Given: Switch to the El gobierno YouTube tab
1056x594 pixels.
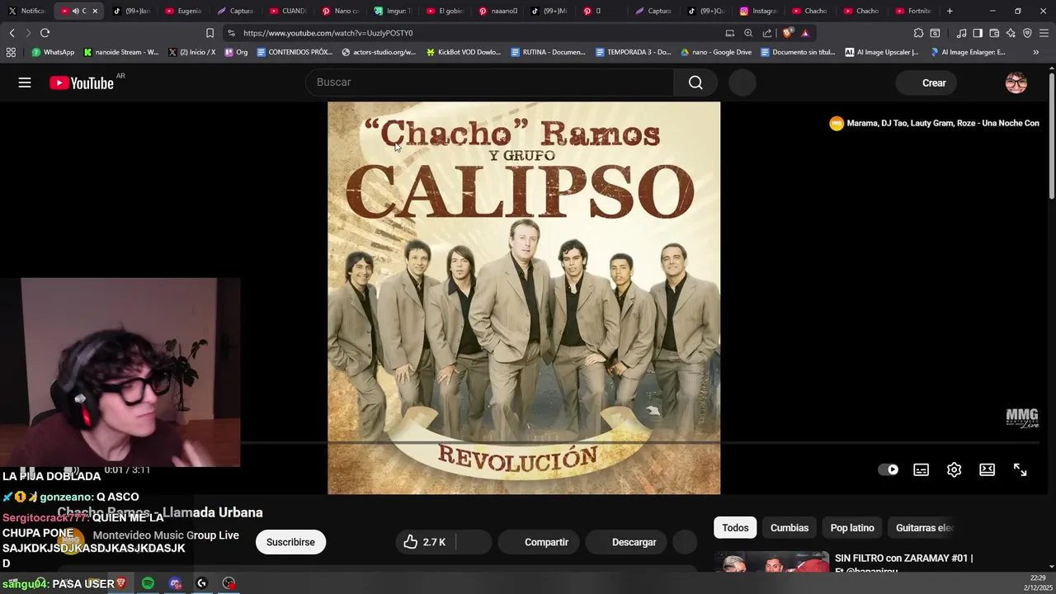Looking at the screenshot, I should [x=445, y=11].
